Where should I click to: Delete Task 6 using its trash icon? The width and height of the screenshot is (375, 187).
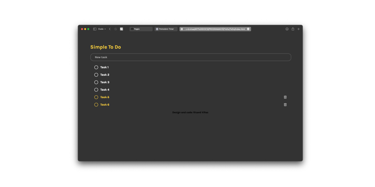tap(285, 104)
